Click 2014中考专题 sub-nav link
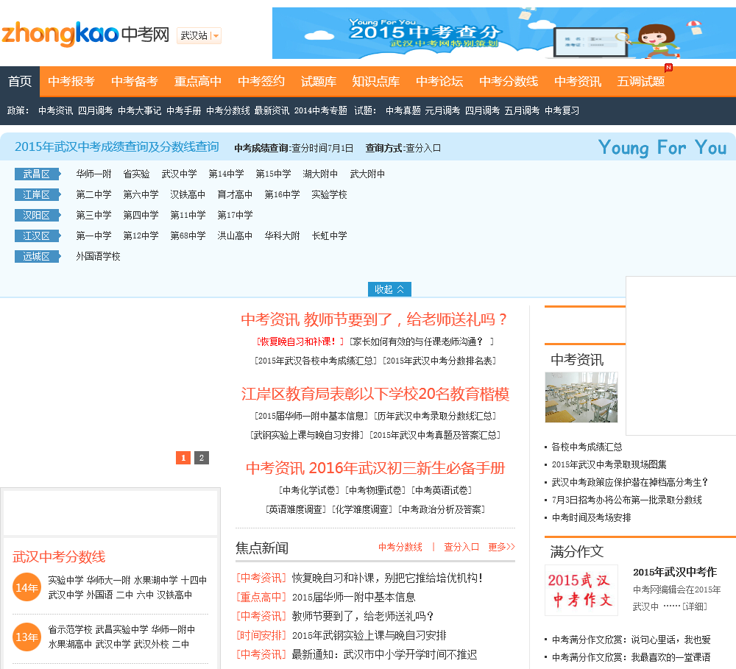The width and height of the screenshot is (736, 669). pos(321,111)
